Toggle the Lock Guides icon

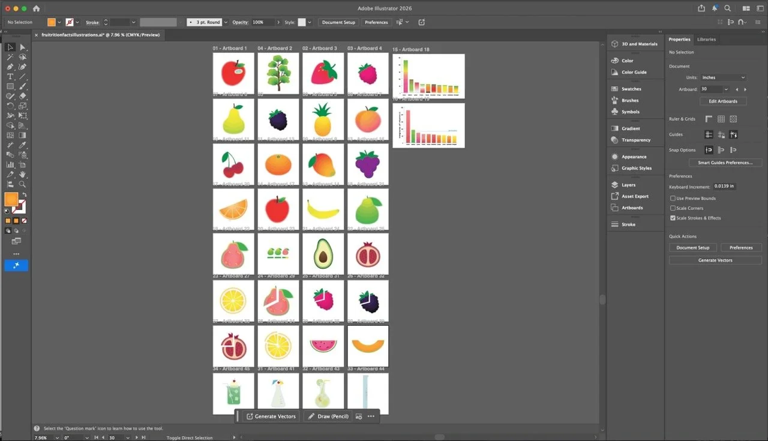click(x=721, y=134)
